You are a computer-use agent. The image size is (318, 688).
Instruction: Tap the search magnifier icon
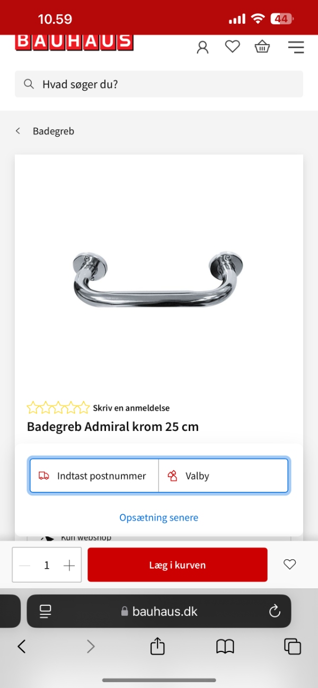click(29, 84)
